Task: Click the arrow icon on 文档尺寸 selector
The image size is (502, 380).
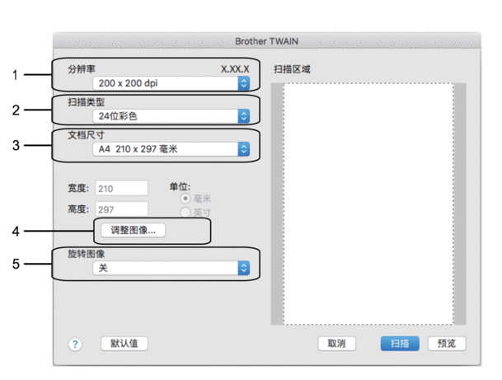Action: tap(243, 149)
